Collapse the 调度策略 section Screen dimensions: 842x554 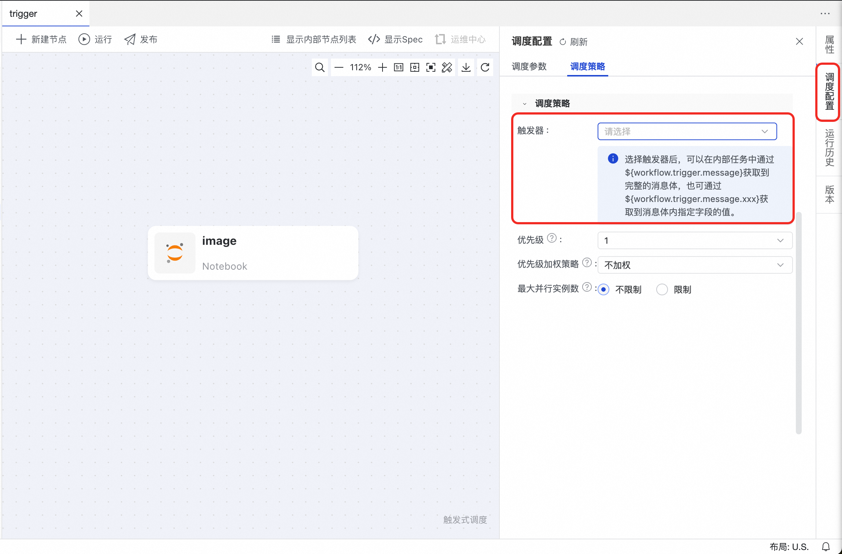coord(525,104)
